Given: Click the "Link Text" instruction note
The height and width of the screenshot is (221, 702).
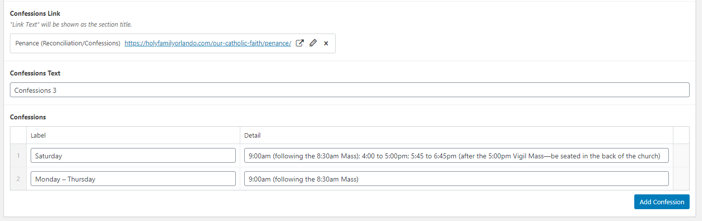Looking at the screenshot, I should pyautogui.click(x=71, y=24).
